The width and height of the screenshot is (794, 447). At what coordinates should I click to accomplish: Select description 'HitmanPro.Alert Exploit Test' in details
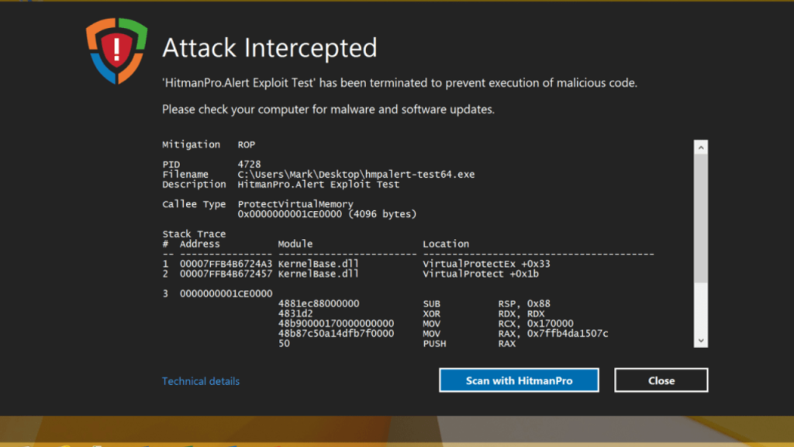point(319,185)
